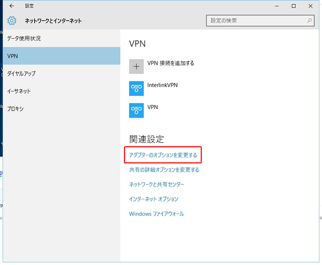Click the magnifier icon in search box
Image resolution: width=322 pixels, height=265 pixels.
coord(310,21)
